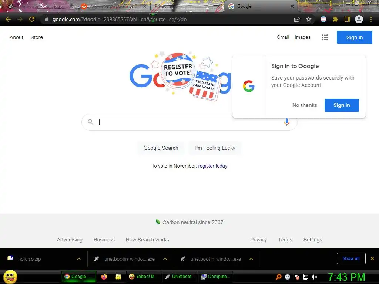
Task: Click Sign in inside the popup
Action: coord(342,105)
